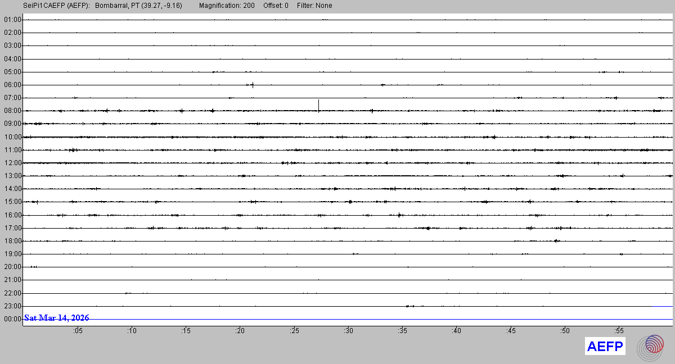Click the blue AEFP logo
This screenshot has width=675, height=364.
[605, 347]
